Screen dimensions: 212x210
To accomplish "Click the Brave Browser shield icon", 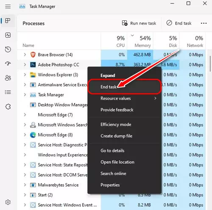I will (x=33, y=55).
